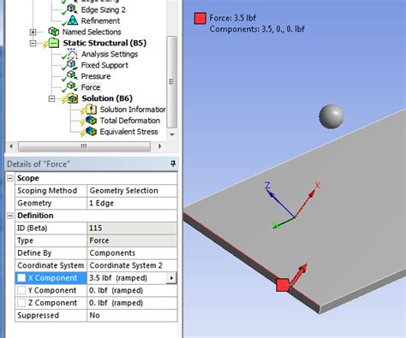Image resolution: width=406 pixels, height=338 pixels.
Task: Pin the Details of Force panel
Action: pos(173,163)
